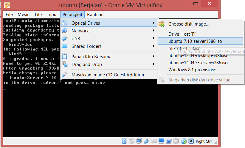Click the keyboard capture arrow indicator
Image resolution: width=245 pixels, height=148 pixels.
click(191, 141)
